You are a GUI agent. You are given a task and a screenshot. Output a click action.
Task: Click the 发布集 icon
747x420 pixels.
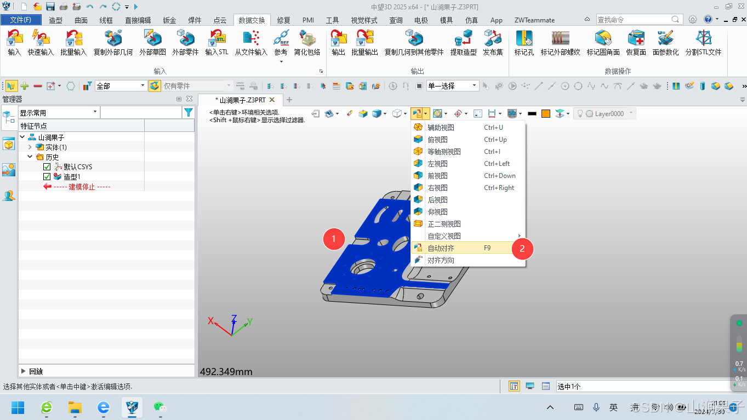coord(493,38)
